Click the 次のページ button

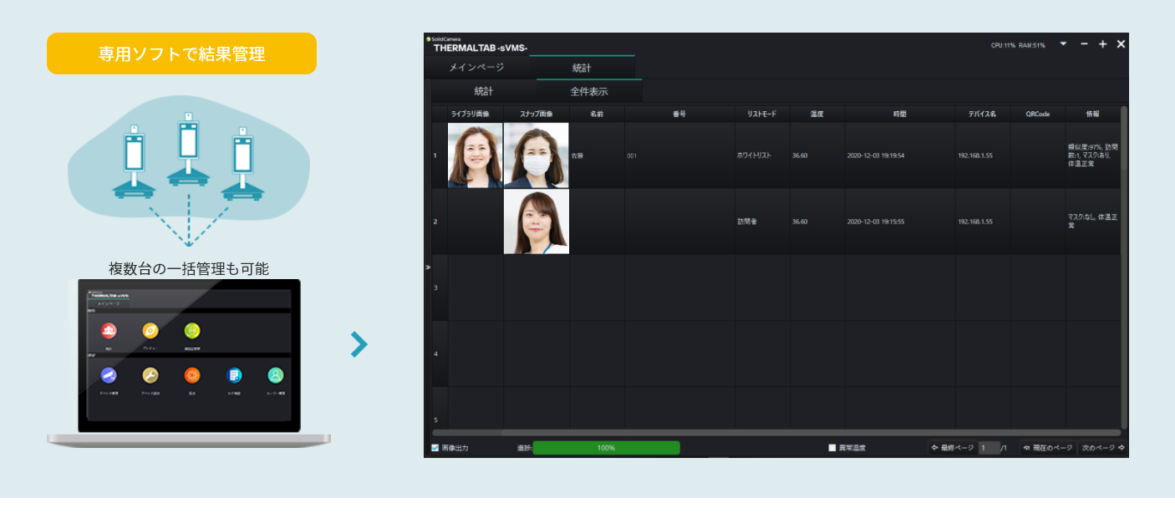point(1102,448)
